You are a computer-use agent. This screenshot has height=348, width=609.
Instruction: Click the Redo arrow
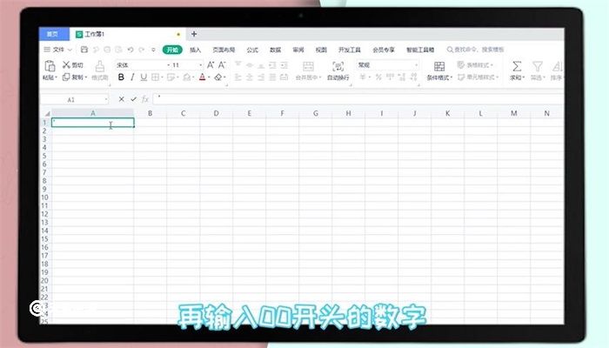142,50
